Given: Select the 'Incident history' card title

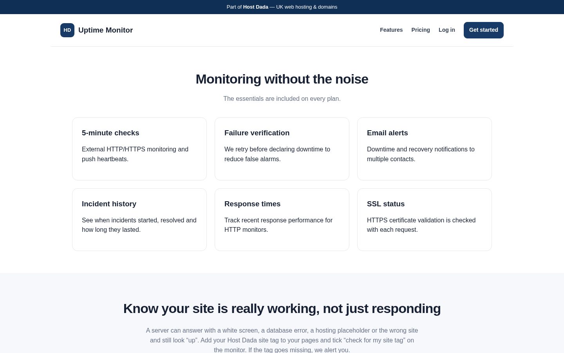Looking at the screenshot, I should click(x=109, y=204).
